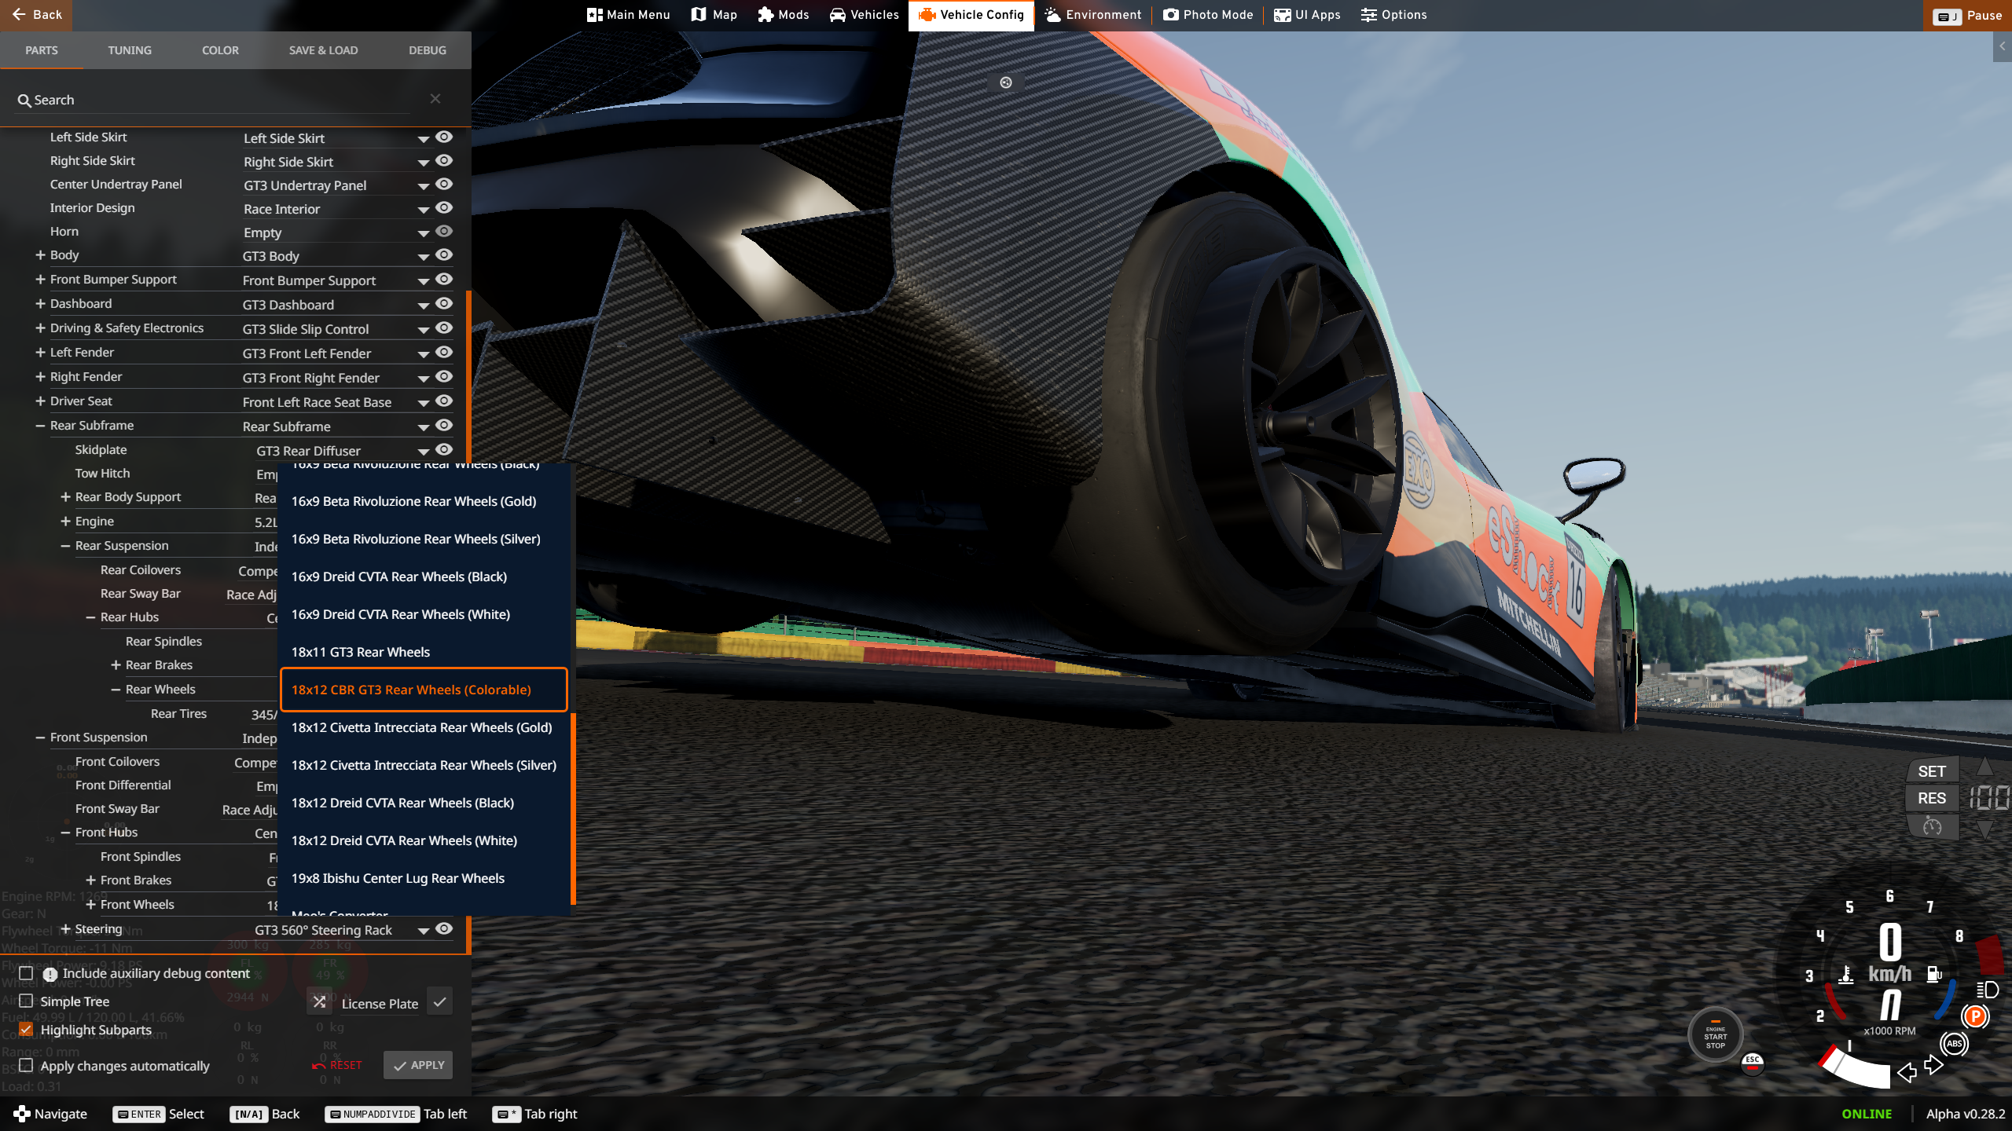Click the Engine Start Stop button
2012x1131 pixels.
tap(1715, 1036)
